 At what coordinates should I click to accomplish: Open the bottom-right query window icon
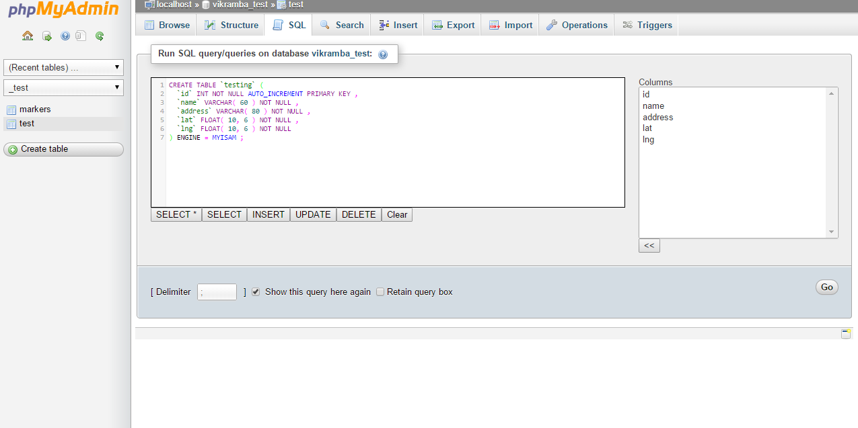pyautogui.click(x=846, y=334)
